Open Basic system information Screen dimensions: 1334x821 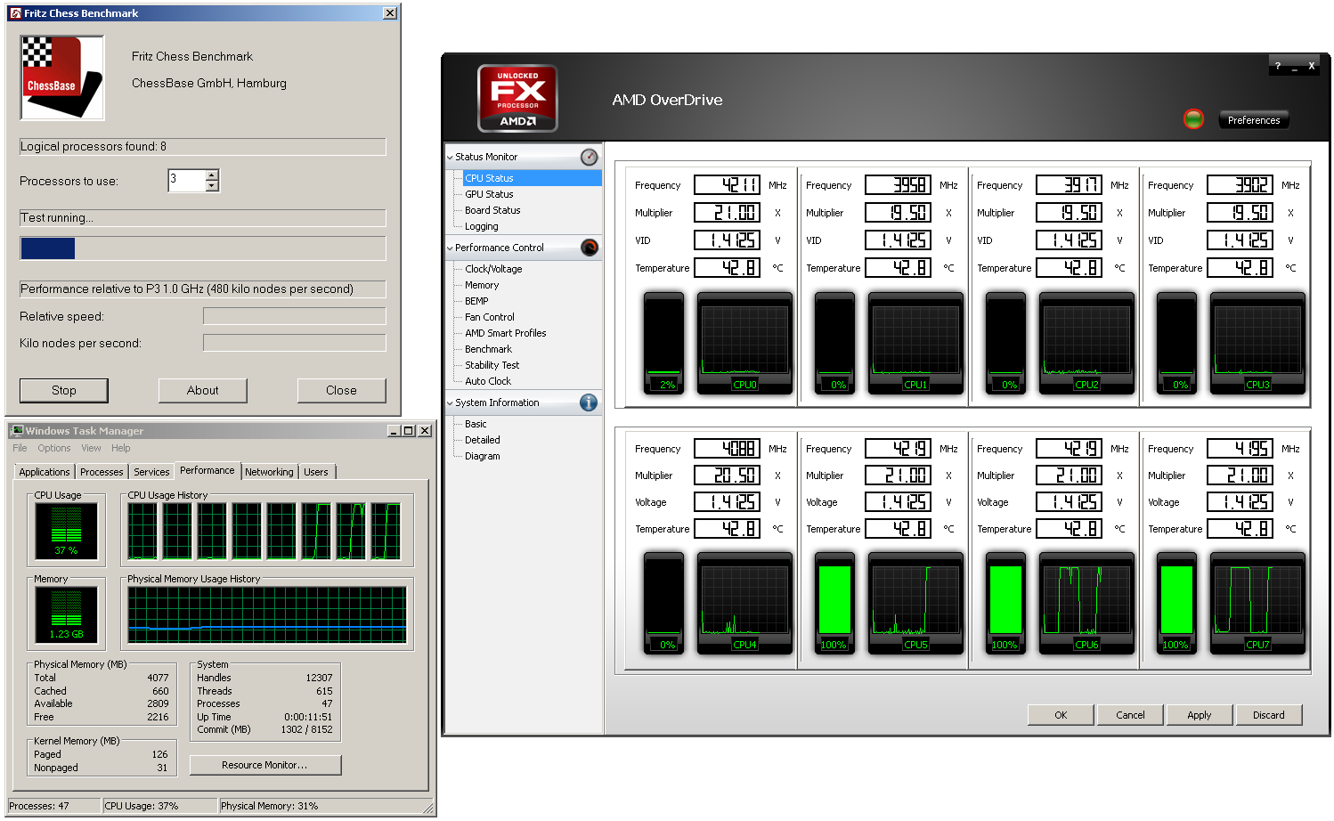click(476, 424)
